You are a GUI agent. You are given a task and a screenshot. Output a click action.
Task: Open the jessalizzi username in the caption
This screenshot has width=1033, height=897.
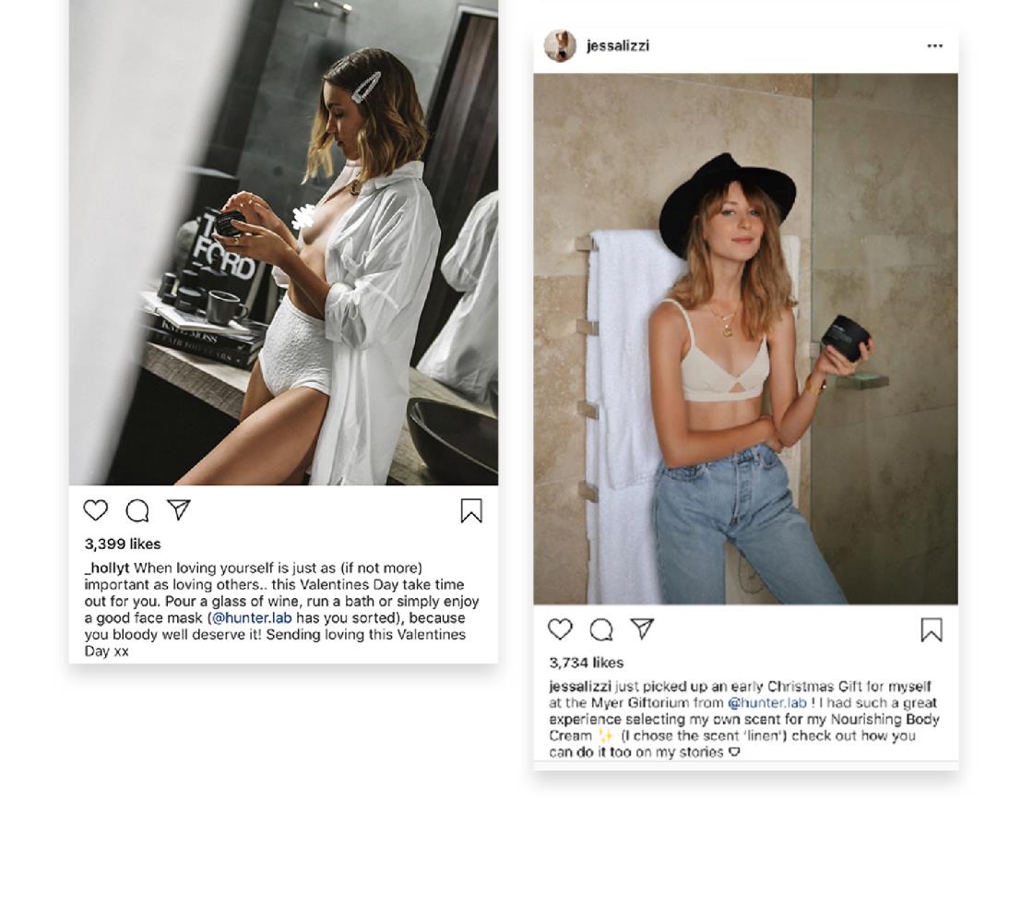(580, 686)
